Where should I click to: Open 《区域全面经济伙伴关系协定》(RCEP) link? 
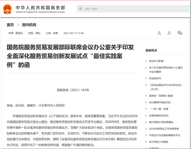pos(166,87)
